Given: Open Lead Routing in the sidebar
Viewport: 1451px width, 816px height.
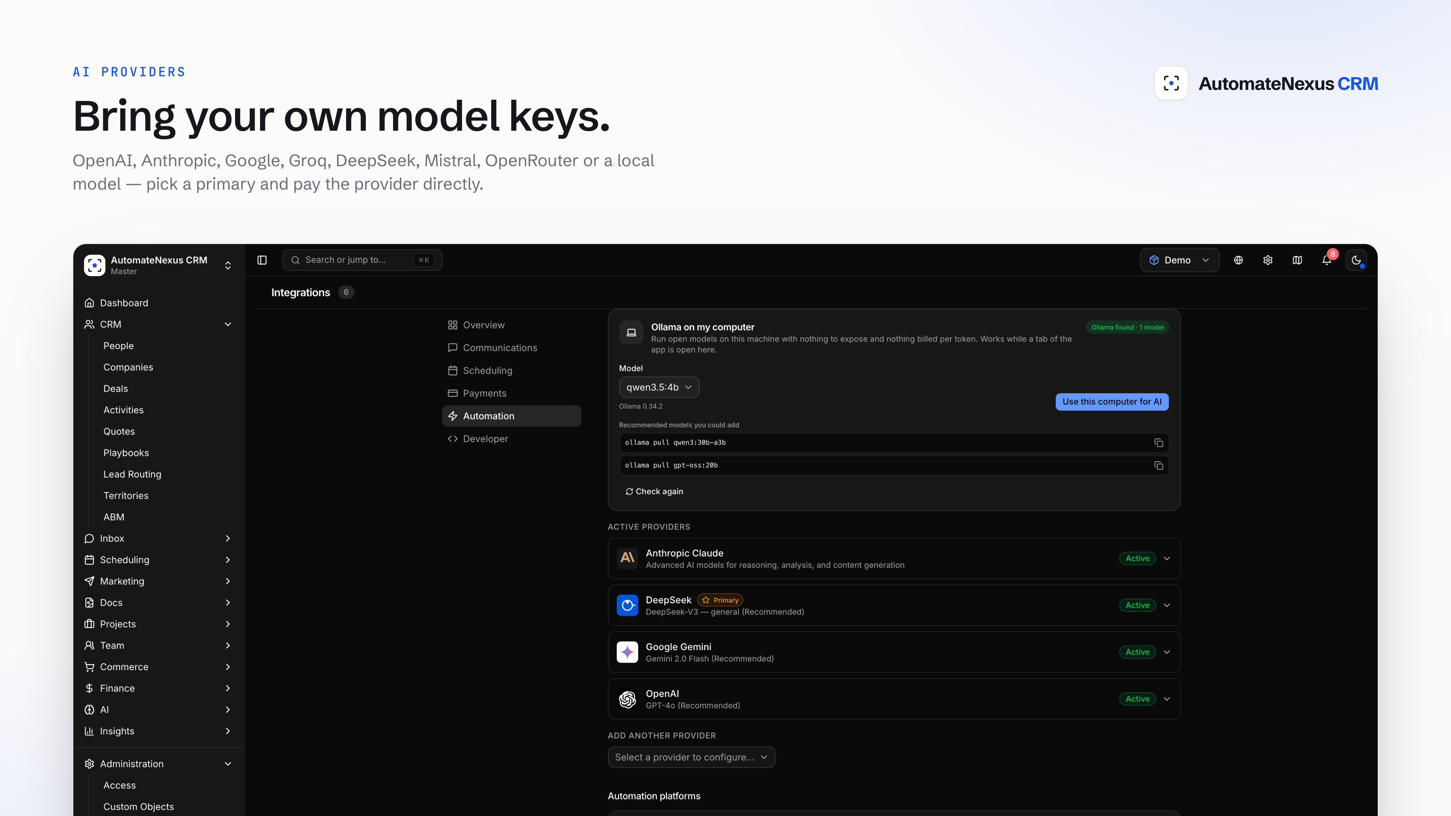Looking at the screenshot, I should pos(132,474).
